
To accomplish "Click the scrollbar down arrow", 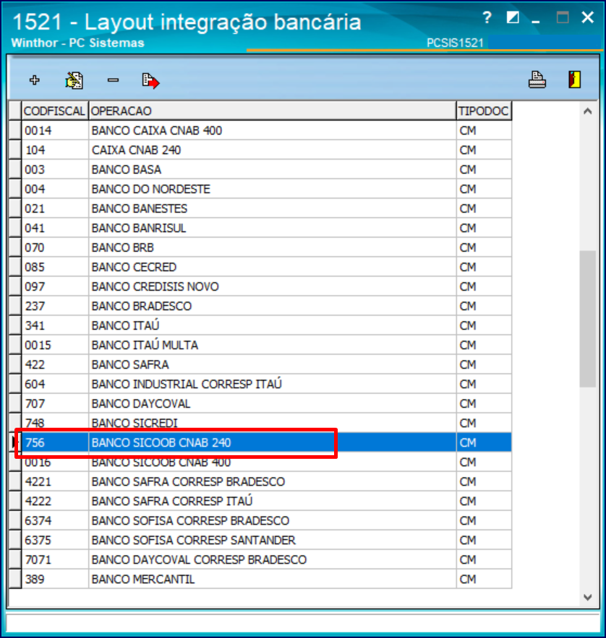I will click(587, 598).
